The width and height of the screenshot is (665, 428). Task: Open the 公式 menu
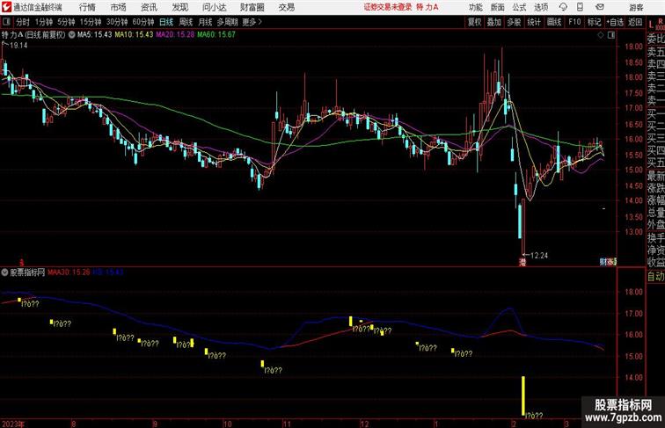click(519, 7)
